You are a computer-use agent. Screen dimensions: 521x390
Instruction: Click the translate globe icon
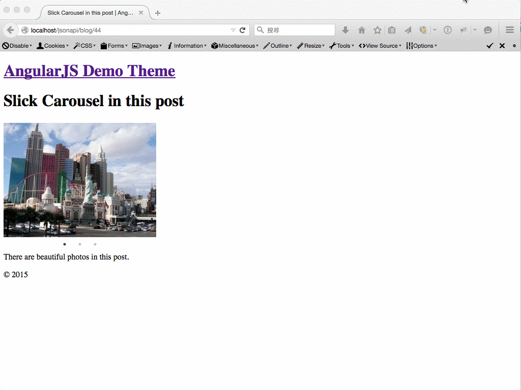click(x=423, y=30)
